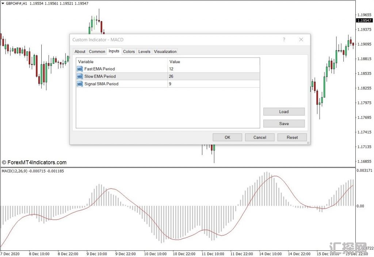This screenshot has width=374, height=257.
Task: Click the 1.18255 price axis label
Action: click(x=364, y=88)
